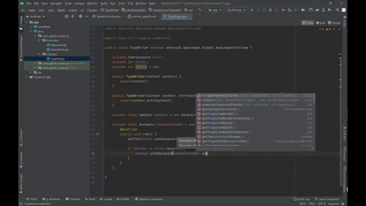Open Database Inspector tool window
The height and width of the screenshot is (206, 366).
pos(149,199)
